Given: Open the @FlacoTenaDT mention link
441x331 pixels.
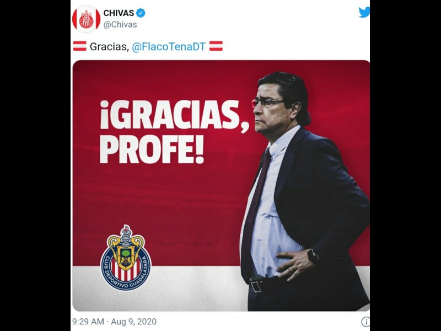Looking at the screenshot, I should click(169, 46).
